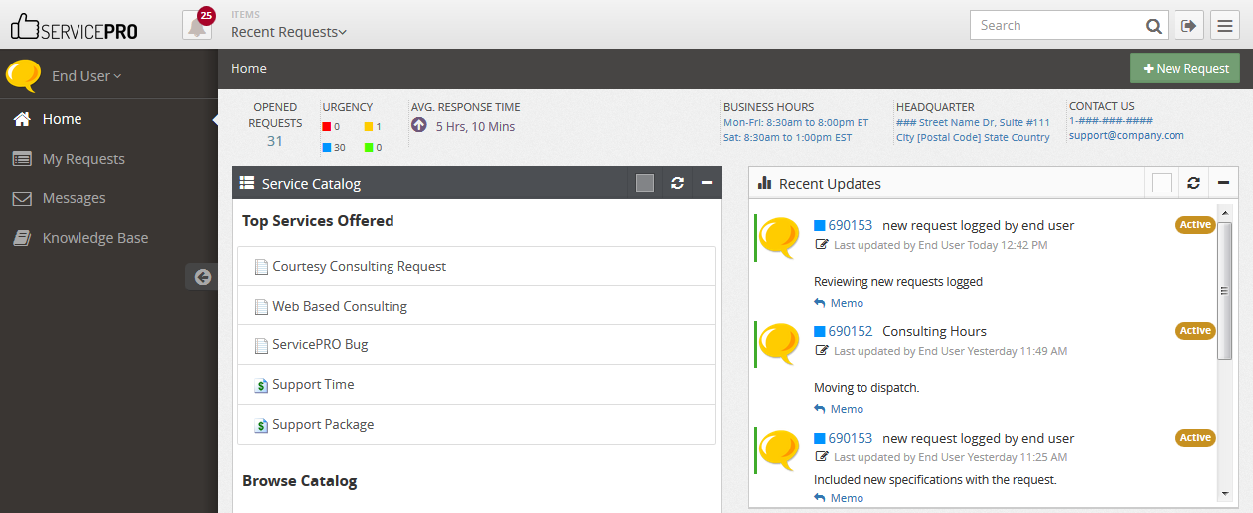Minimize the Recent Updates panel
The height and width of the screenshot is (513, 1253).
[1223, 183]
